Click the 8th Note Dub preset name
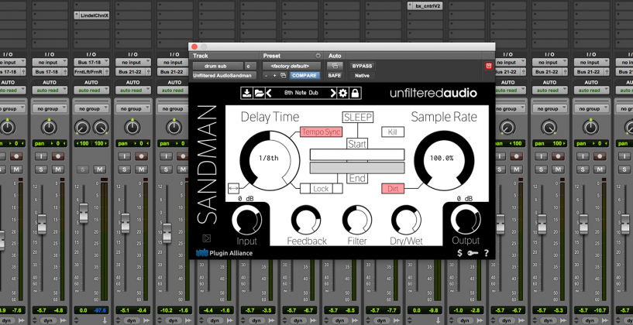 pos(301,93)
